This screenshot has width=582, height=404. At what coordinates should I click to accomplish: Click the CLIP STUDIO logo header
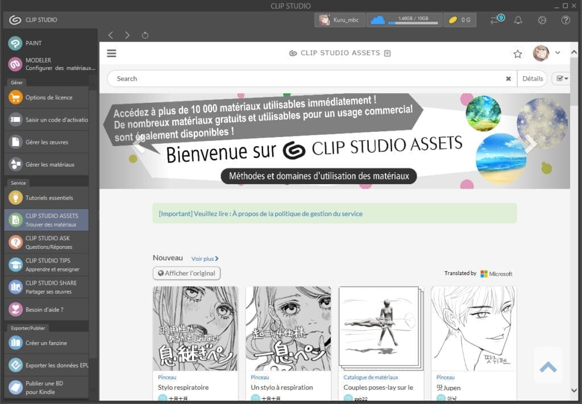(x=34, y=20)
